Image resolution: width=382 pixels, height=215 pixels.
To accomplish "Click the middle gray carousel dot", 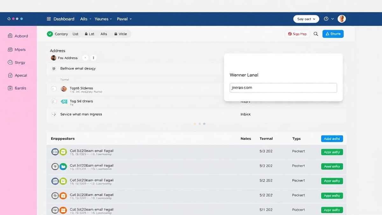I will click(200, 124).
